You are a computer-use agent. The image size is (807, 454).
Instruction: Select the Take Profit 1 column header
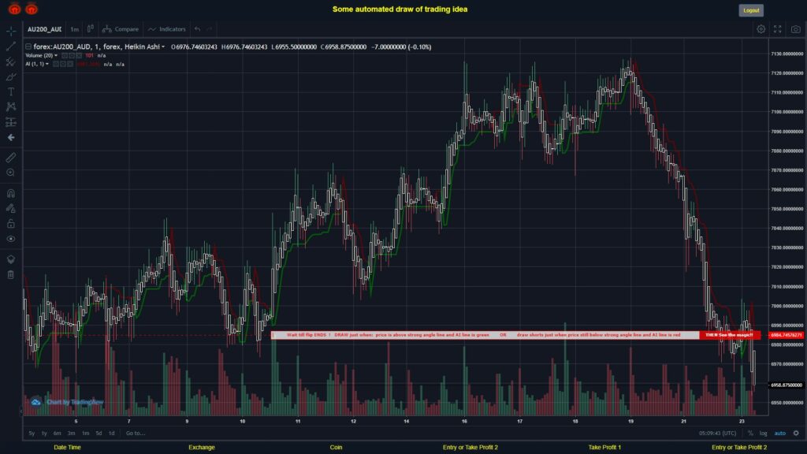point(604,448)
